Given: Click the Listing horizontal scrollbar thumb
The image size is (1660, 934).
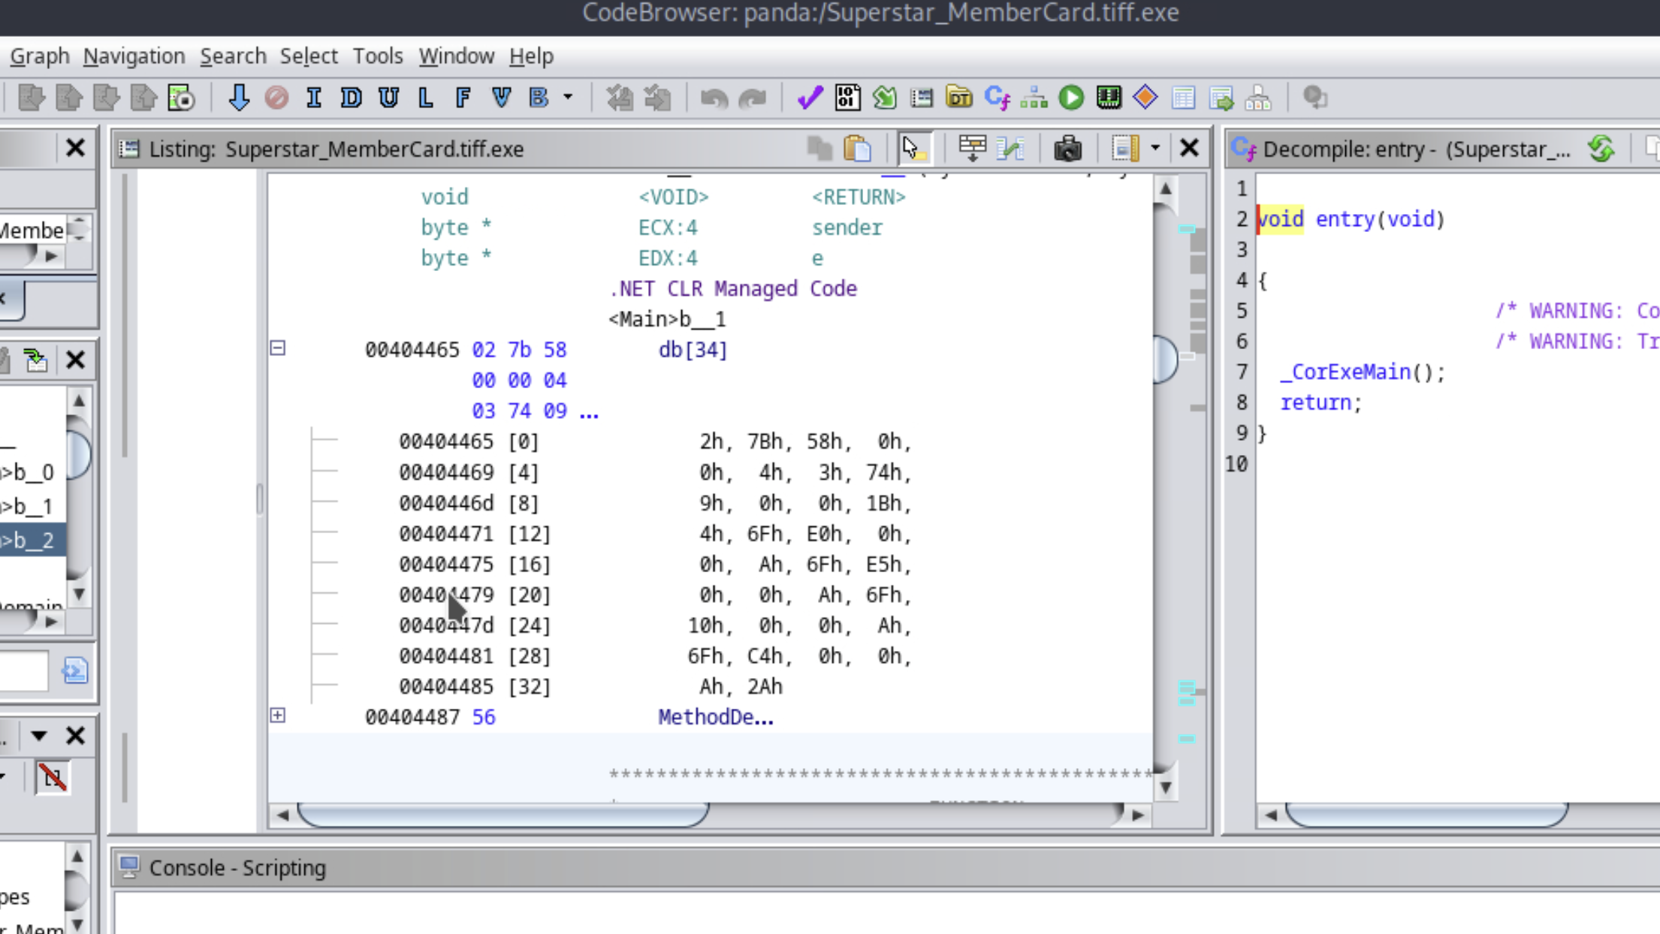Looking at the screenshot, I should click(503, 815).
